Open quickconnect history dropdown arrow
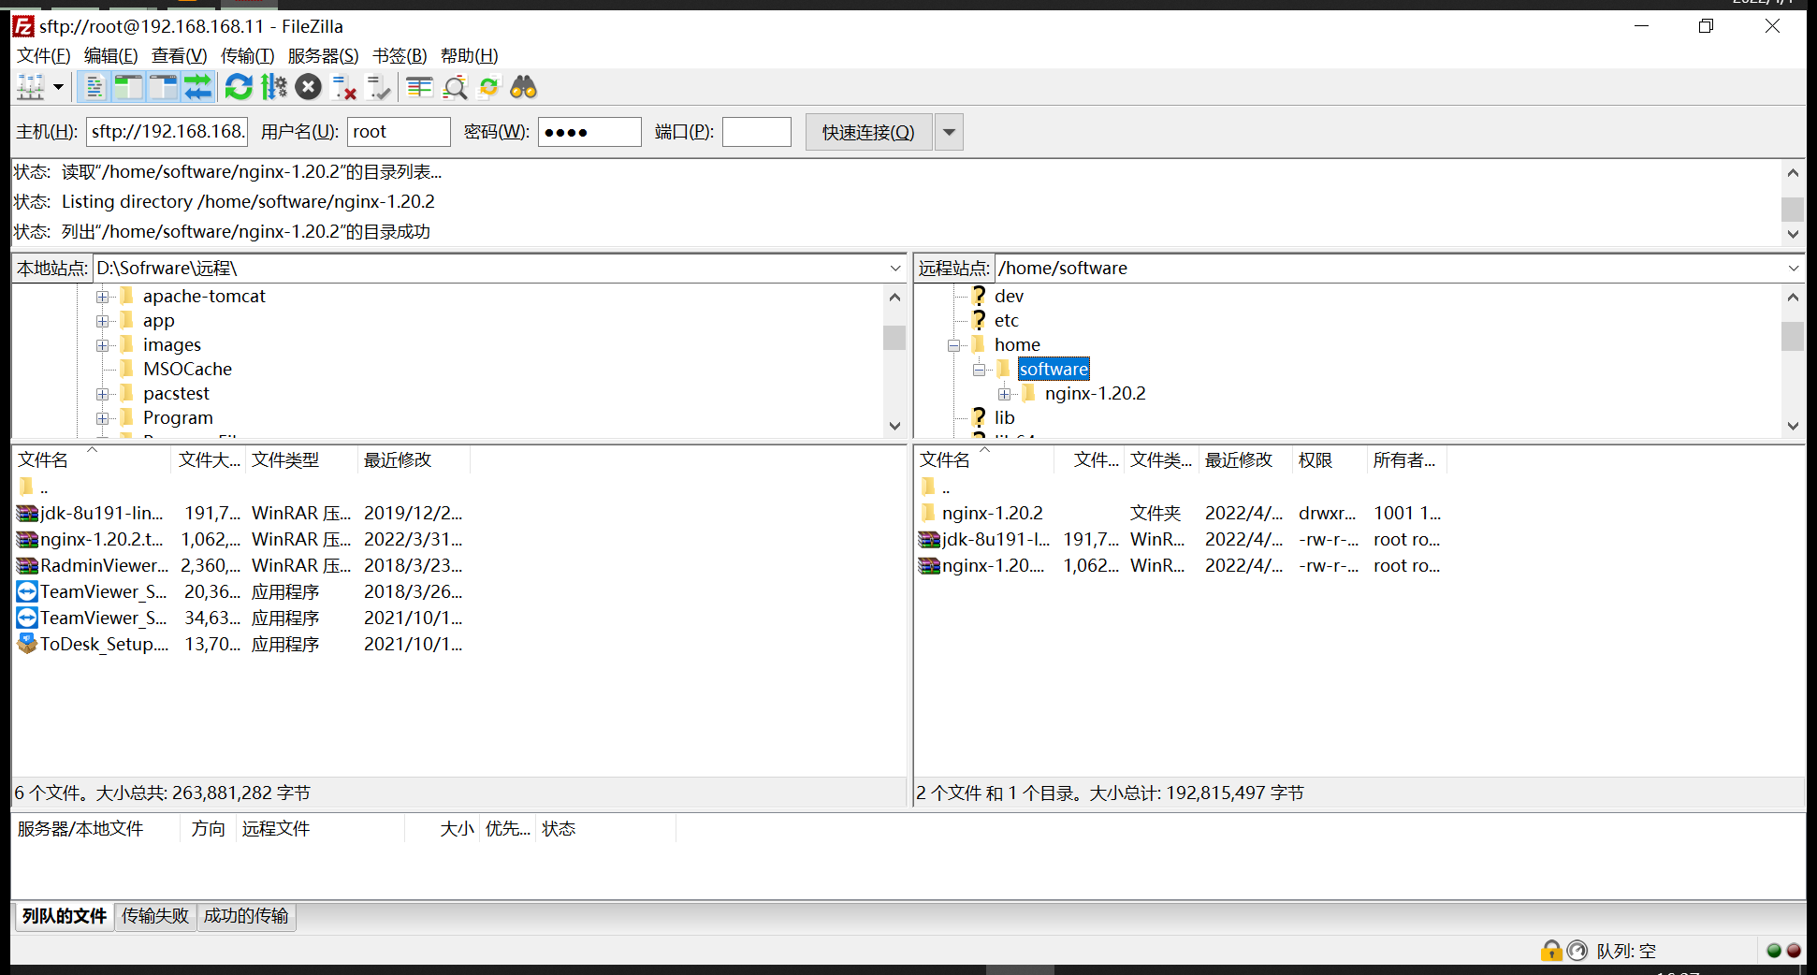This screenshot has width=1817, height=975. point(949,132)
